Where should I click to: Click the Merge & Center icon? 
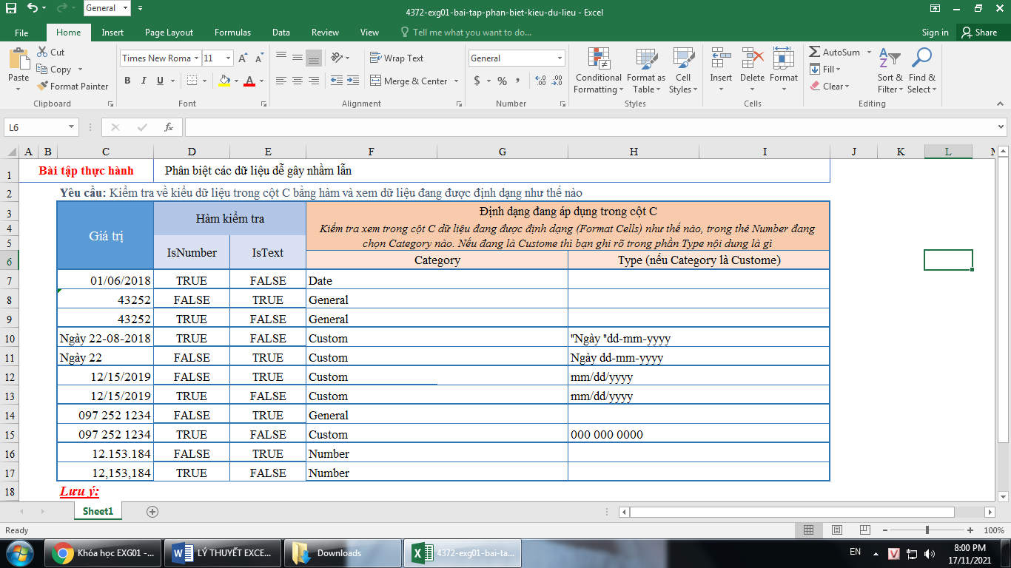pos(376,81)
